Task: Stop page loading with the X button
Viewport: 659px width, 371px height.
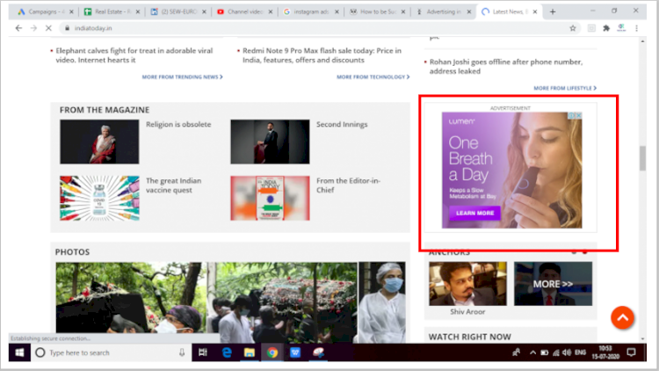Action: [x=49, y=28]
